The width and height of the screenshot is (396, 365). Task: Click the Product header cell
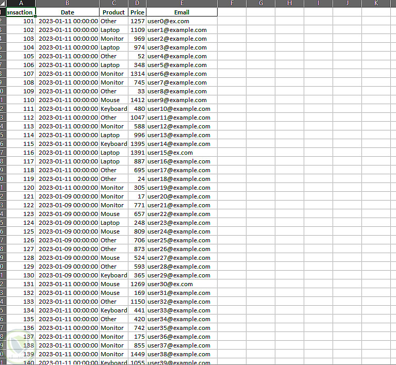(x=113, y=12)
